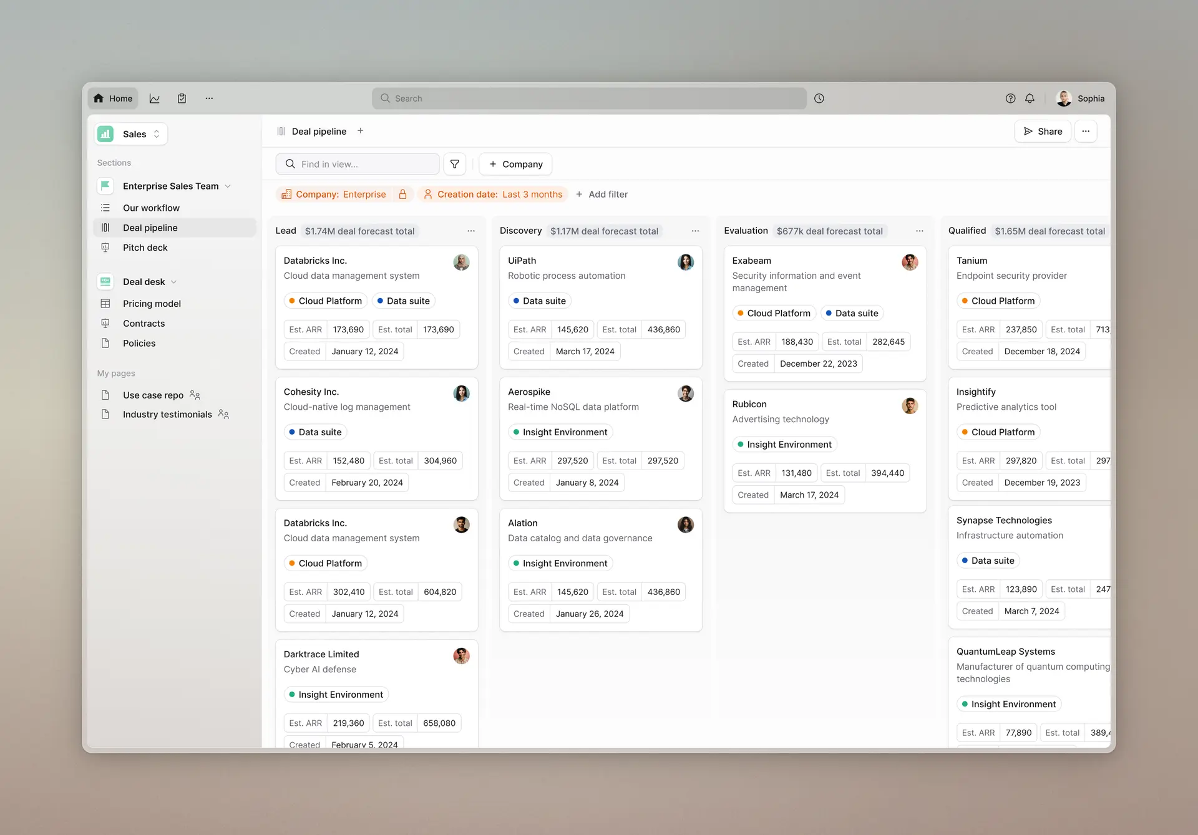Click the clipboard tasks icon in top bar
Viewport: 1198px width, 835px height.
(x=182, y=99)
